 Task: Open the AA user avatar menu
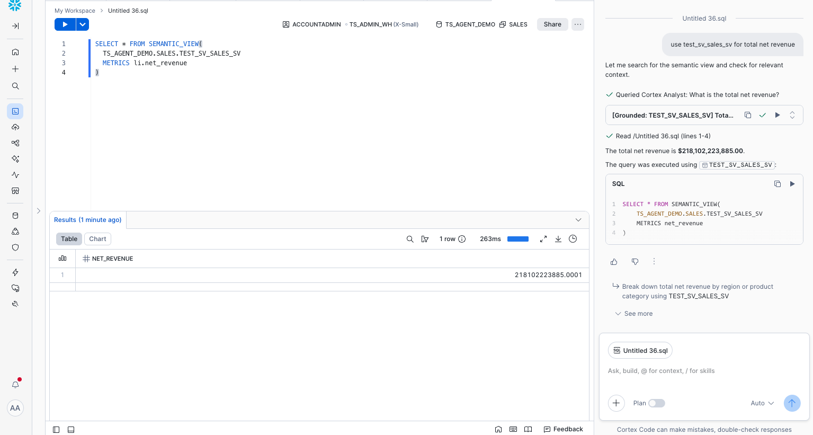coord(15,408)
